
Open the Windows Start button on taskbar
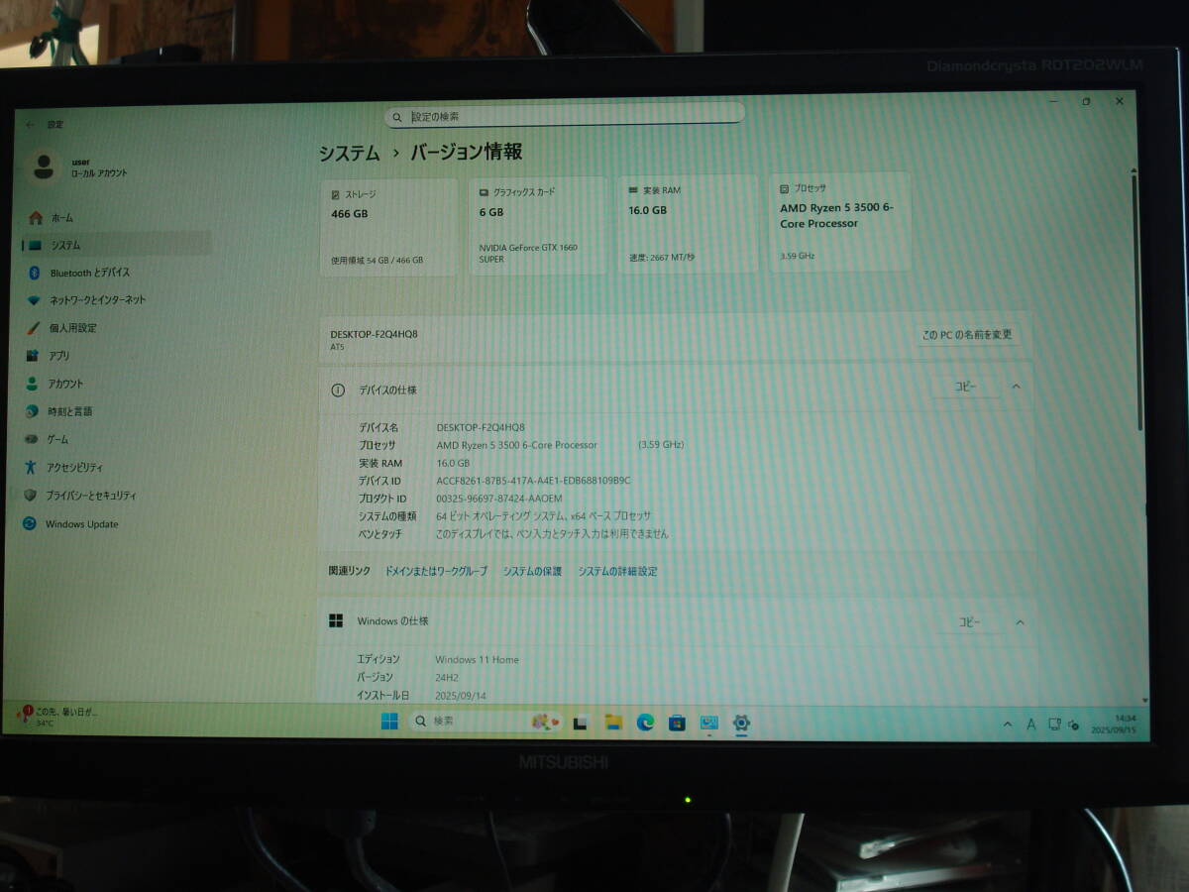[389, 722]
